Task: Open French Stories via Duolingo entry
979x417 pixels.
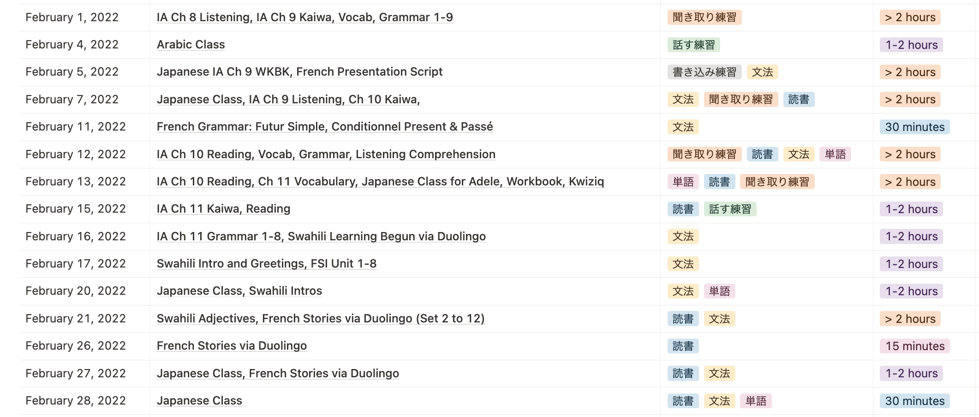Action: point(231,346)
